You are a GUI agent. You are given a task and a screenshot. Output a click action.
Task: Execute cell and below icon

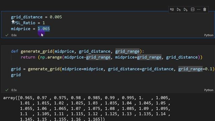185,9
